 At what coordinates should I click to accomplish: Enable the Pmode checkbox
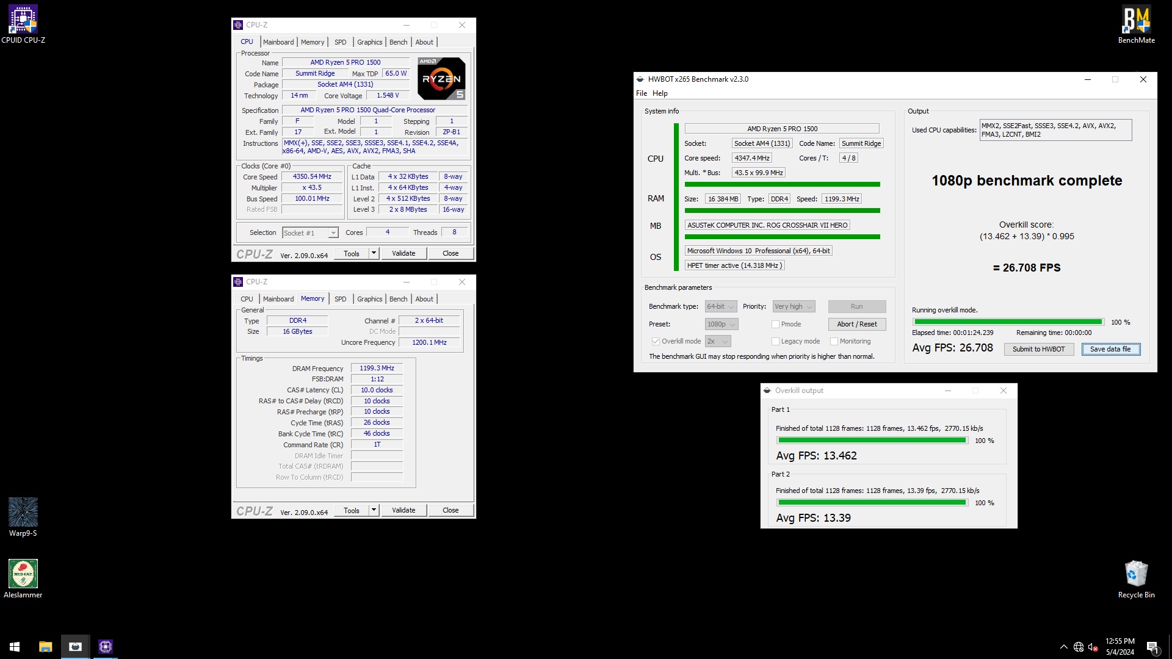coord(775,324)
